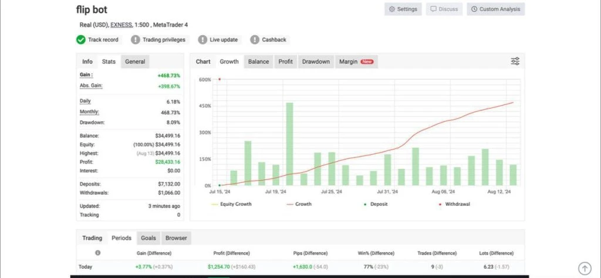601x278 pixels.
Task: Click the tallest green bar in chart
Action: pyautogui.click(x=289, y=144)
